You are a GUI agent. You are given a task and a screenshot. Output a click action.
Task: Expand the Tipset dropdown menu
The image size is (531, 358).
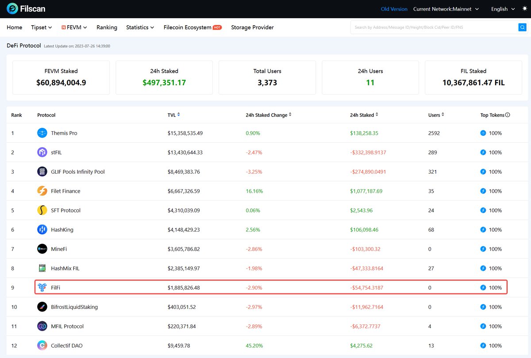(x=42, y=27)
